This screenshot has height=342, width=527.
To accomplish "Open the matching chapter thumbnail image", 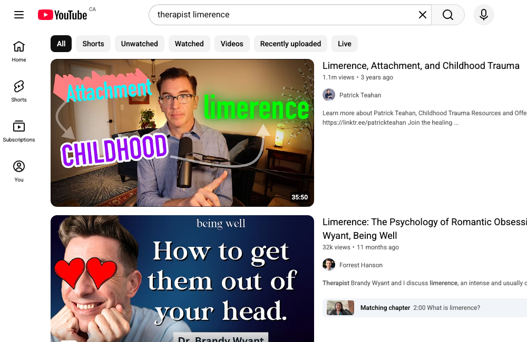I will (x=340, y=308).
